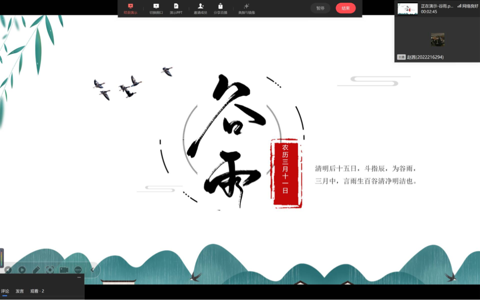Open 美颜与镜像 beauty and mirror settings
Viewport: 480px width, 300px height.
tap(247, 8)
